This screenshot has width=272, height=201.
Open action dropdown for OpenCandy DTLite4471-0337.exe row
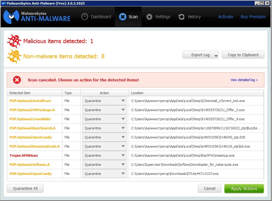tap(104, 174)
